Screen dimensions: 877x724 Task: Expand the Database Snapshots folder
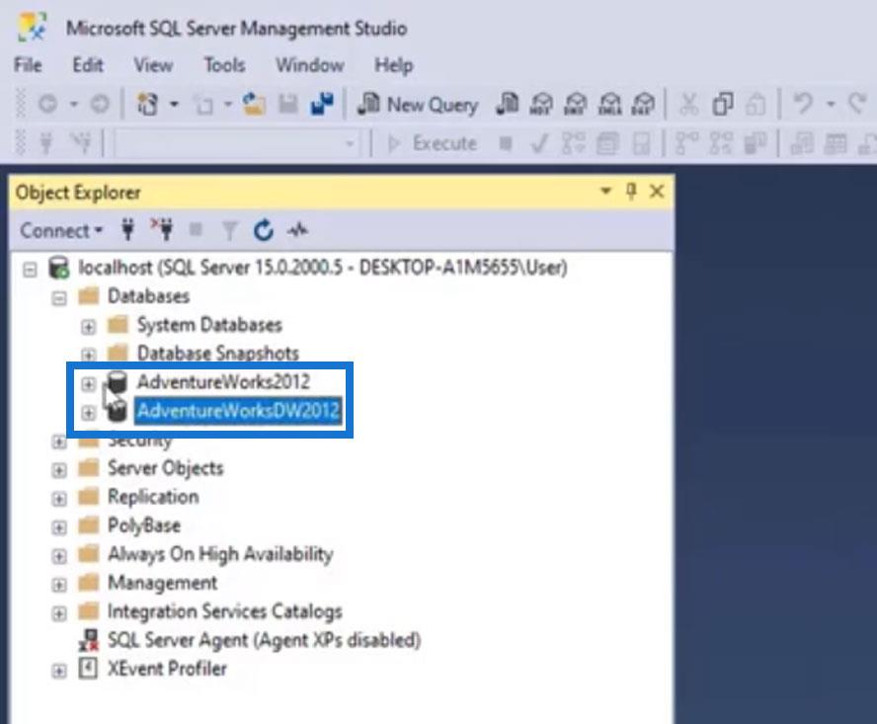tap(88, 355)
